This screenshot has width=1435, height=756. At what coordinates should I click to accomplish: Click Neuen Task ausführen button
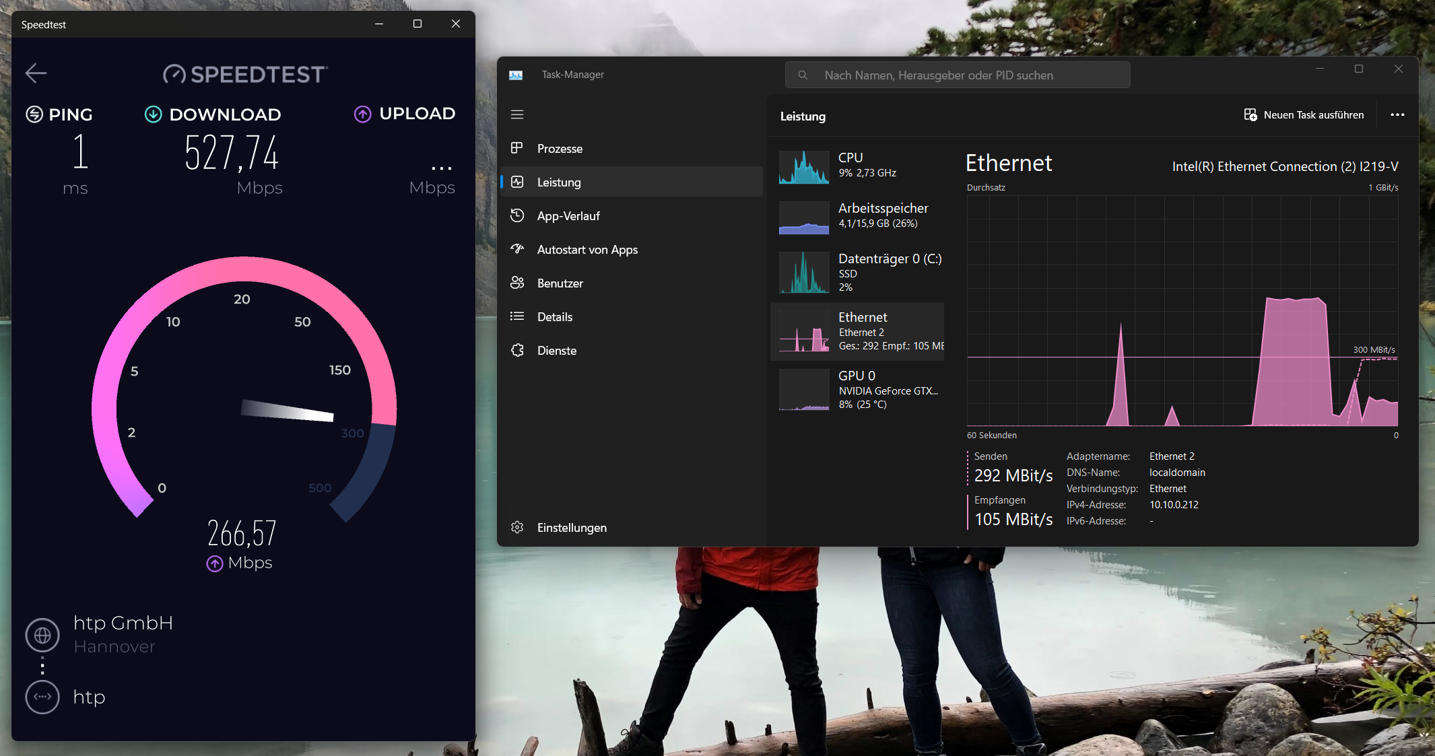(1304, 115)
